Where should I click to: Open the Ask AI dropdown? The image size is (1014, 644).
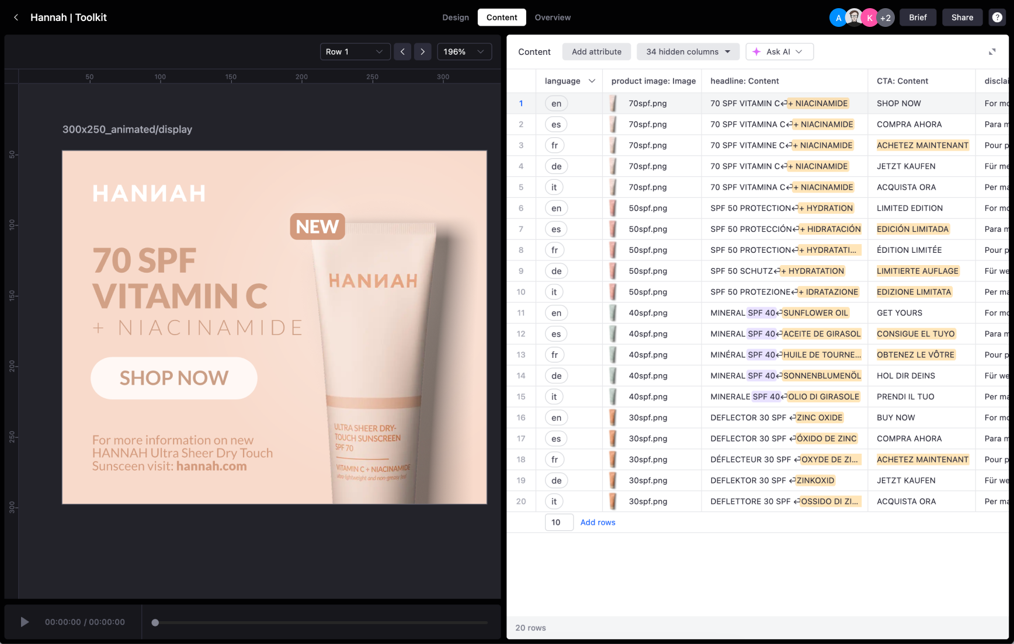(780, 52)
